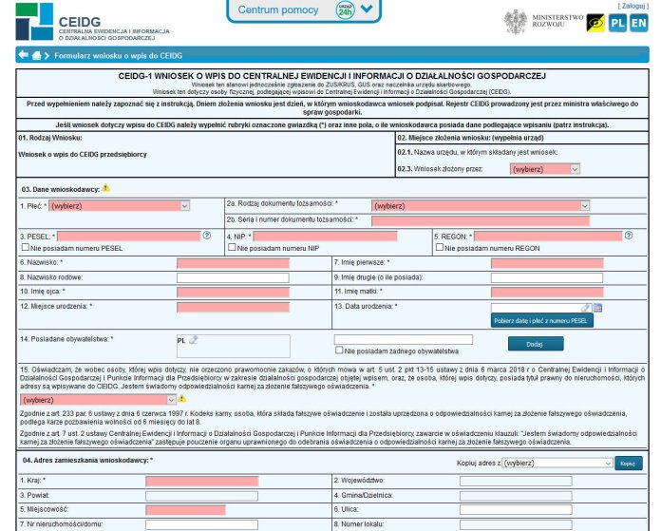Check 'Nie posiadam numeru NIP'
661x531 pixels.
coord(233,248)
